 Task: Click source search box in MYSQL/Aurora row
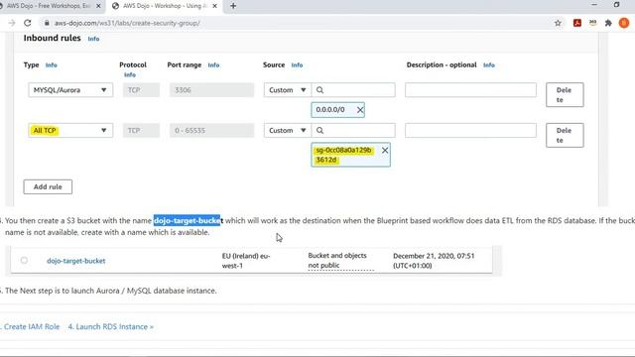(353, 90)
